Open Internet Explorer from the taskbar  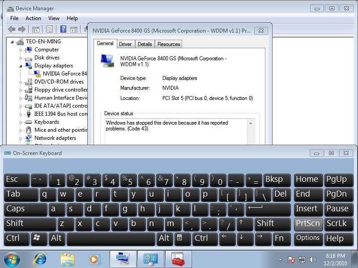tap(41, 259)
